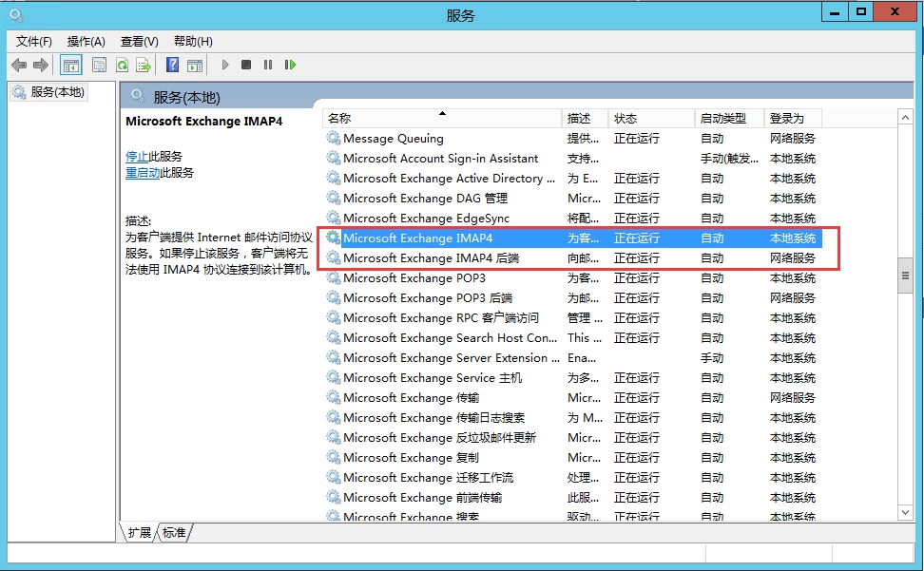Click the Stop Service square icon
The height and width of the screenshot is (571, 924).
coord(246,65)
